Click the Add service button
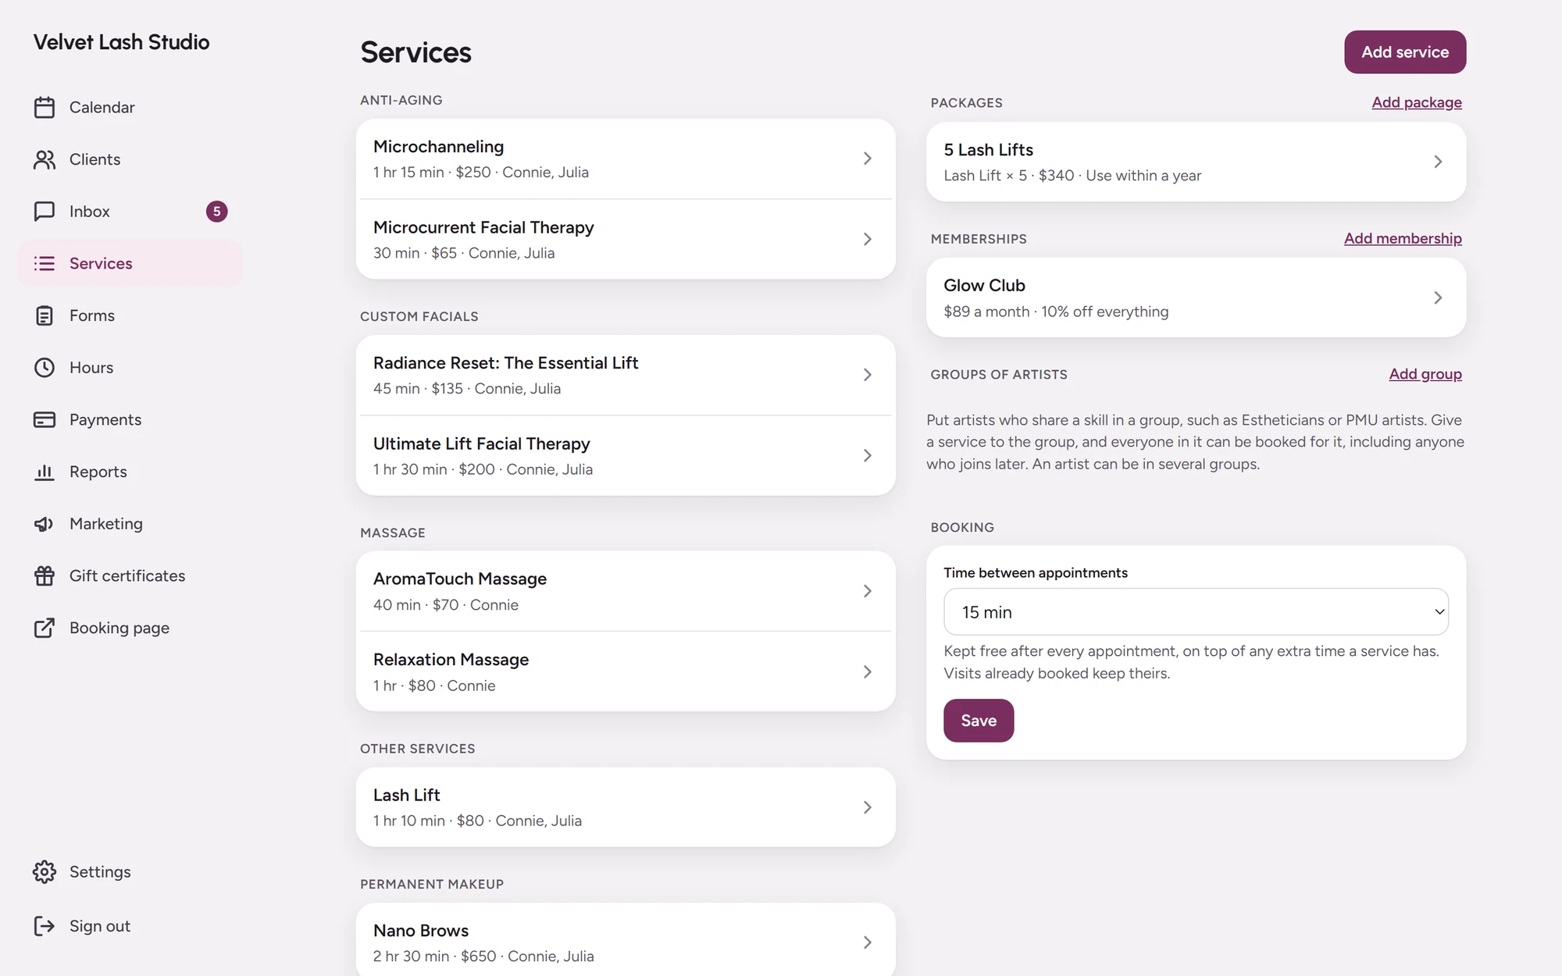The height and width of the screenshot is (976, 1562). 1405,52
